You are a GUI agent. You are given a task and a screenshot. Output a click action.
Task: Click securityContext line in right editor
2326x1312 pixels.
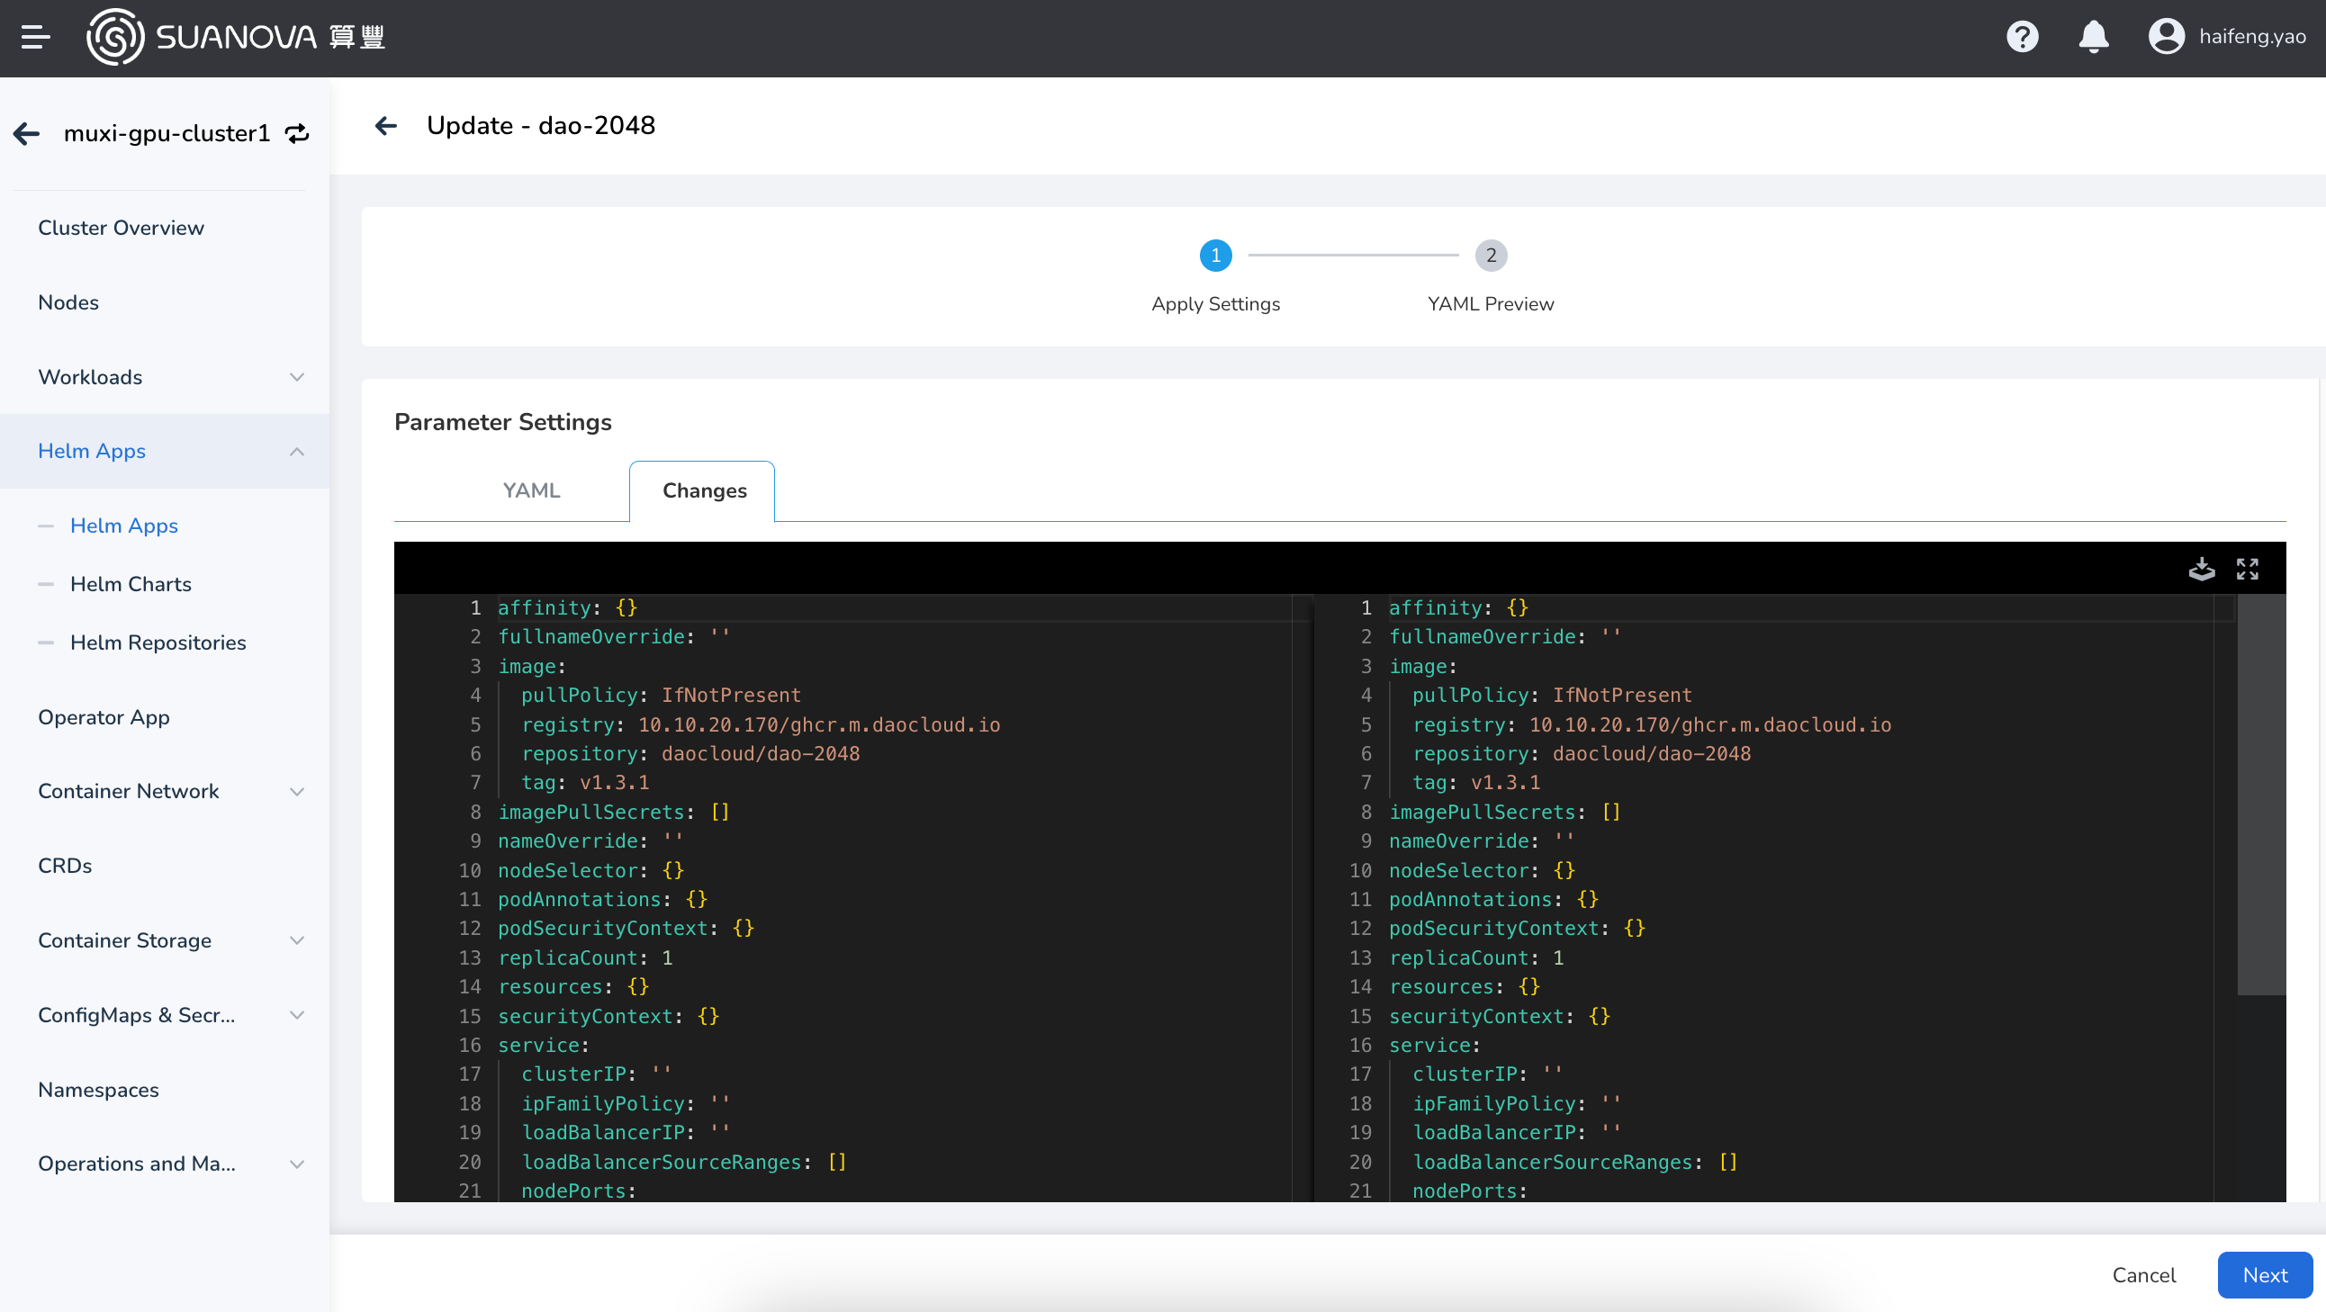click(x=1499, y=1017)
